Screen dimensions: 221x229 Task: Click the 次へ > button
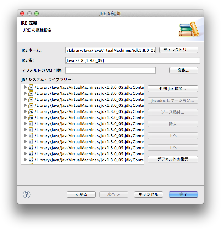(x=114, y=194)
